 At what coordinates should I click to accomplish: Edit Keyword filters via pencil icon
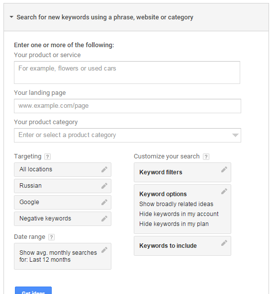(224, 169)
